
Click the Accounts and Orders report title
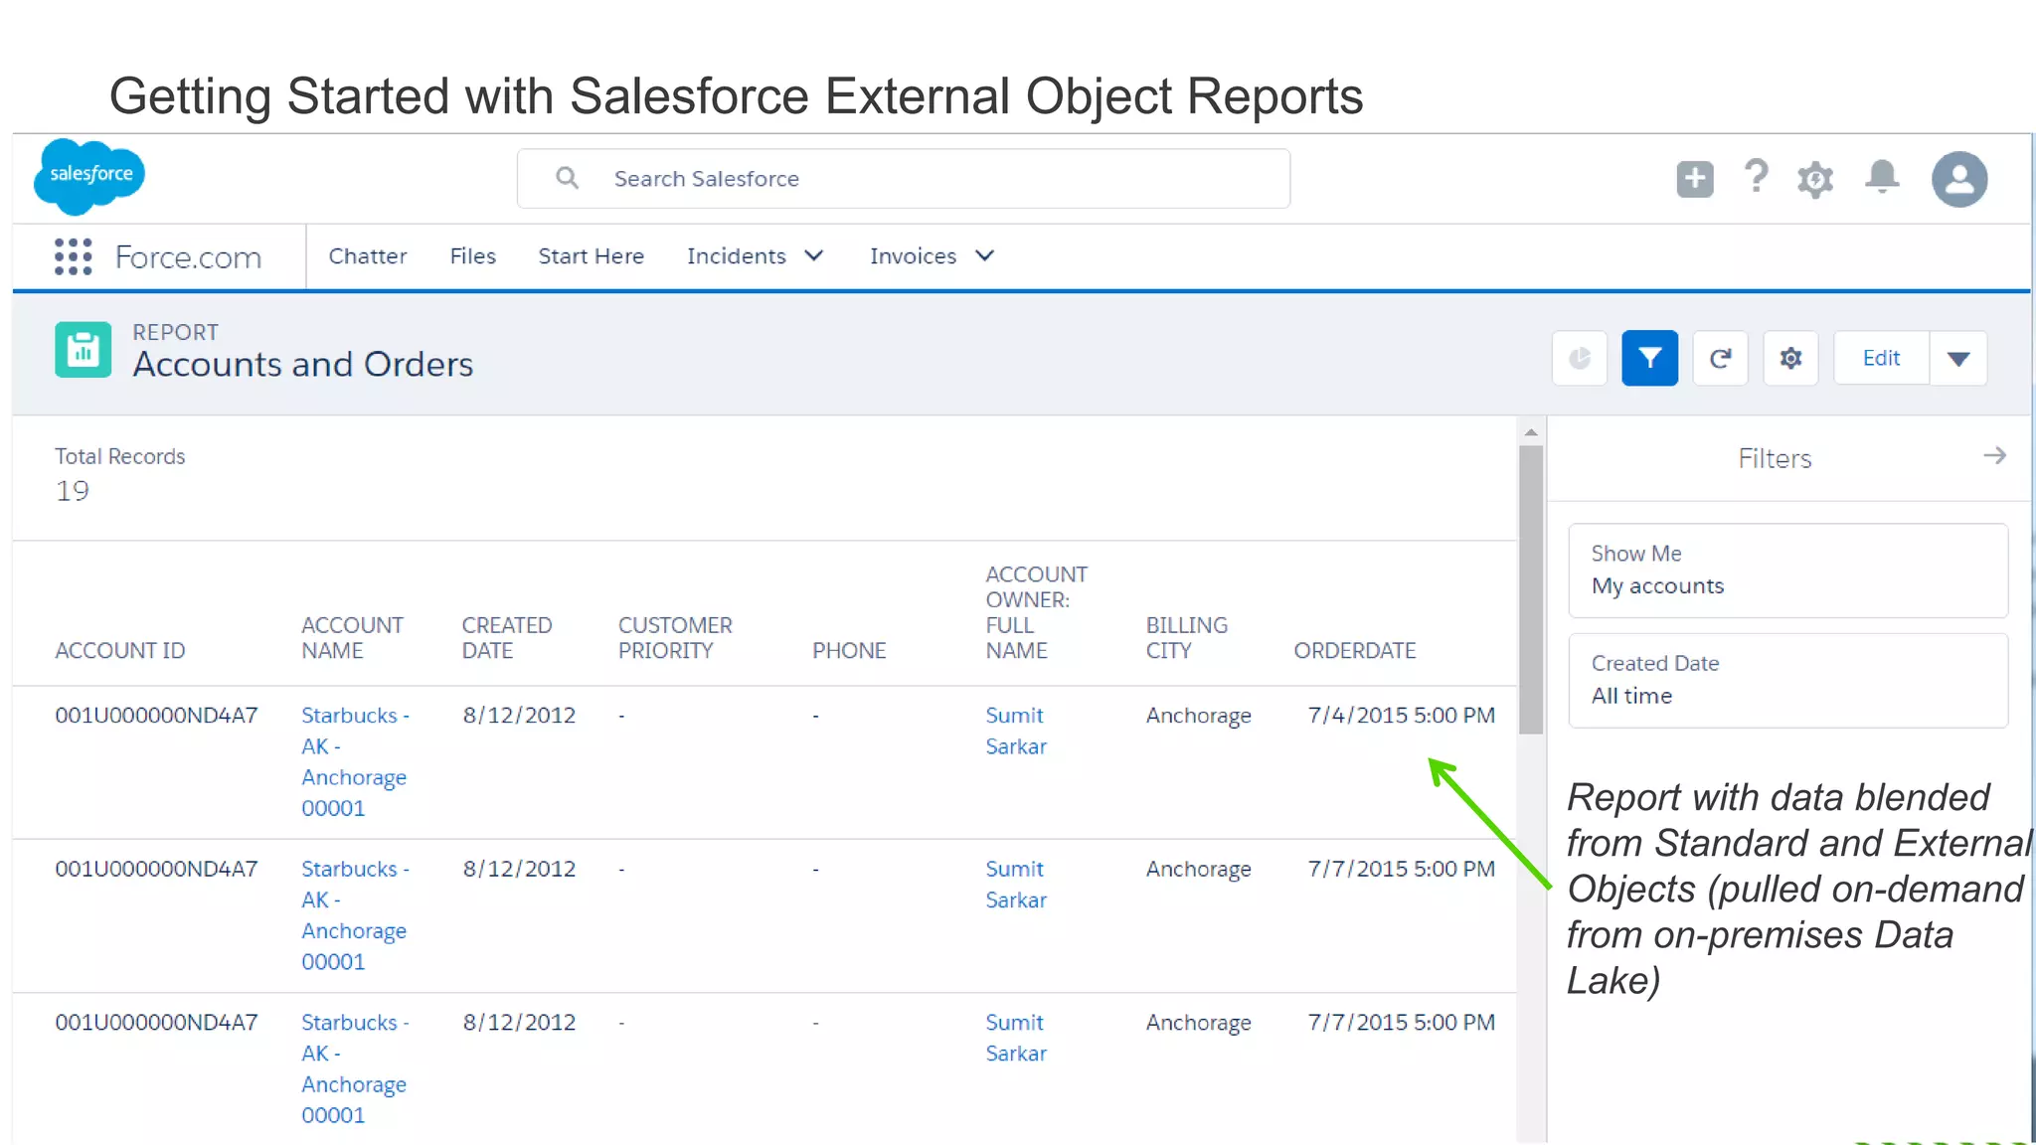303,365
